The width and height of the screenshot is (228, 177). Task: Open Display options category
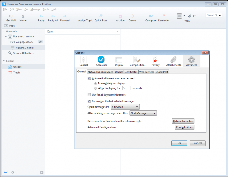119,61
